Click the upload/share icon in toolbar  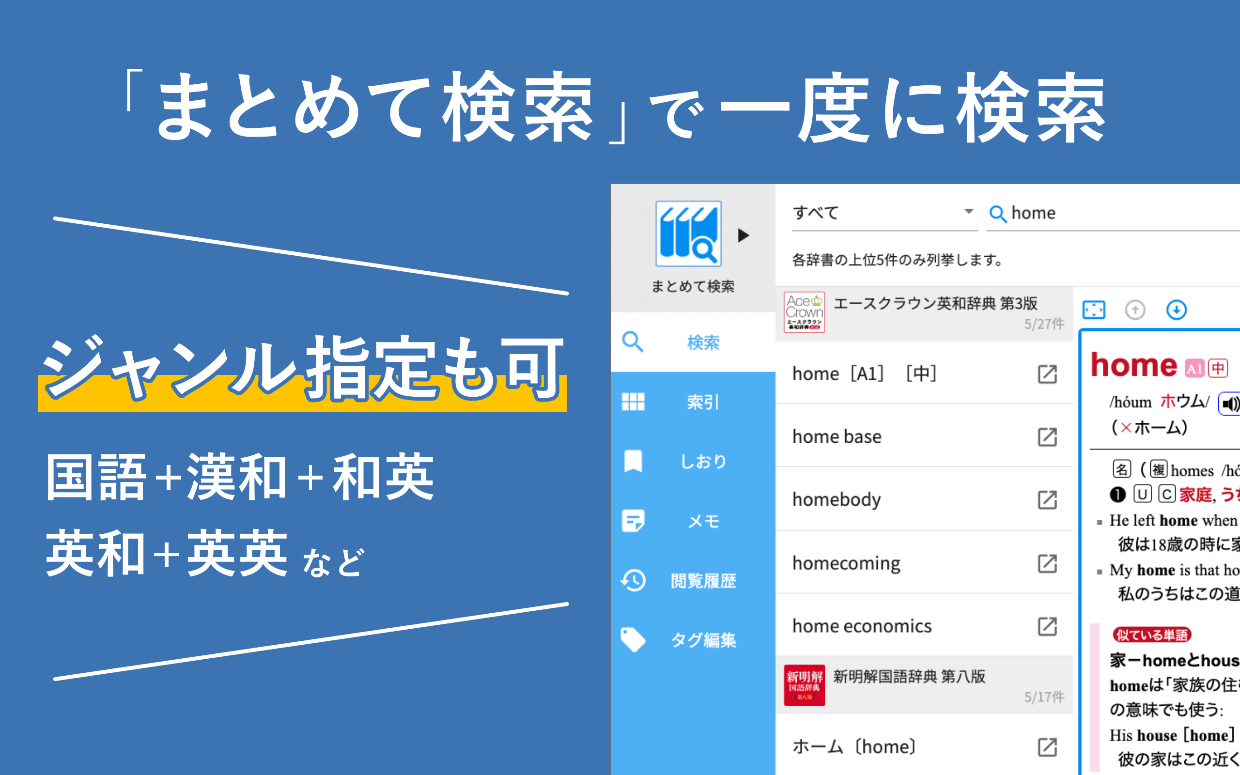[1135, 310]
